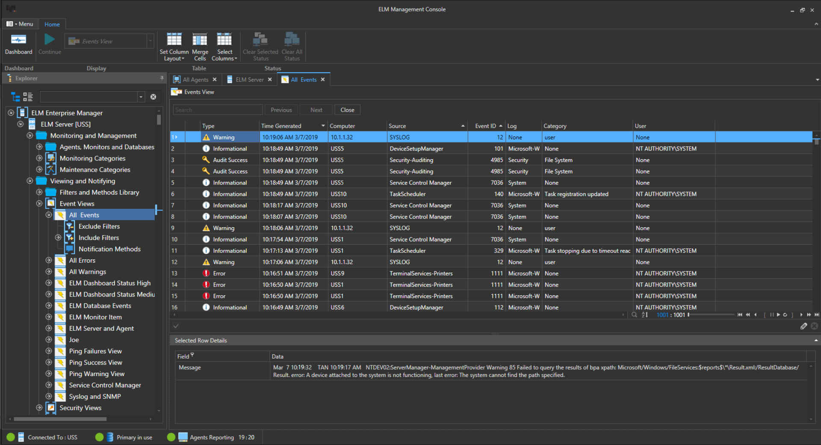Switch Explorer to list view mode
The image size is (821, 445).
click(28, 97)
